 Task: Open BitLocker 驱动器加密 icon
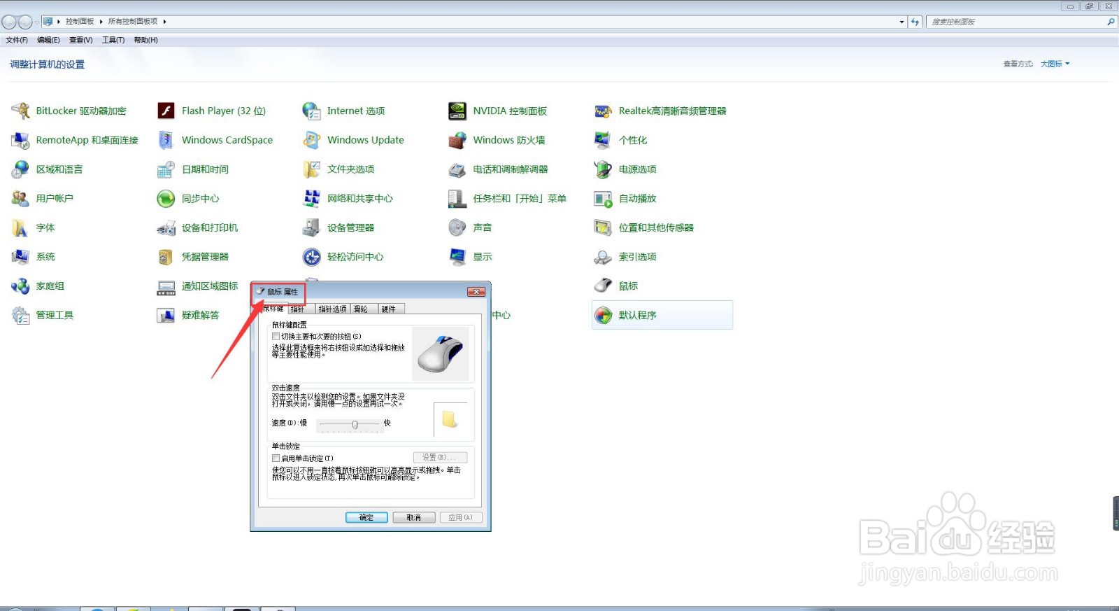click(21, 111)
